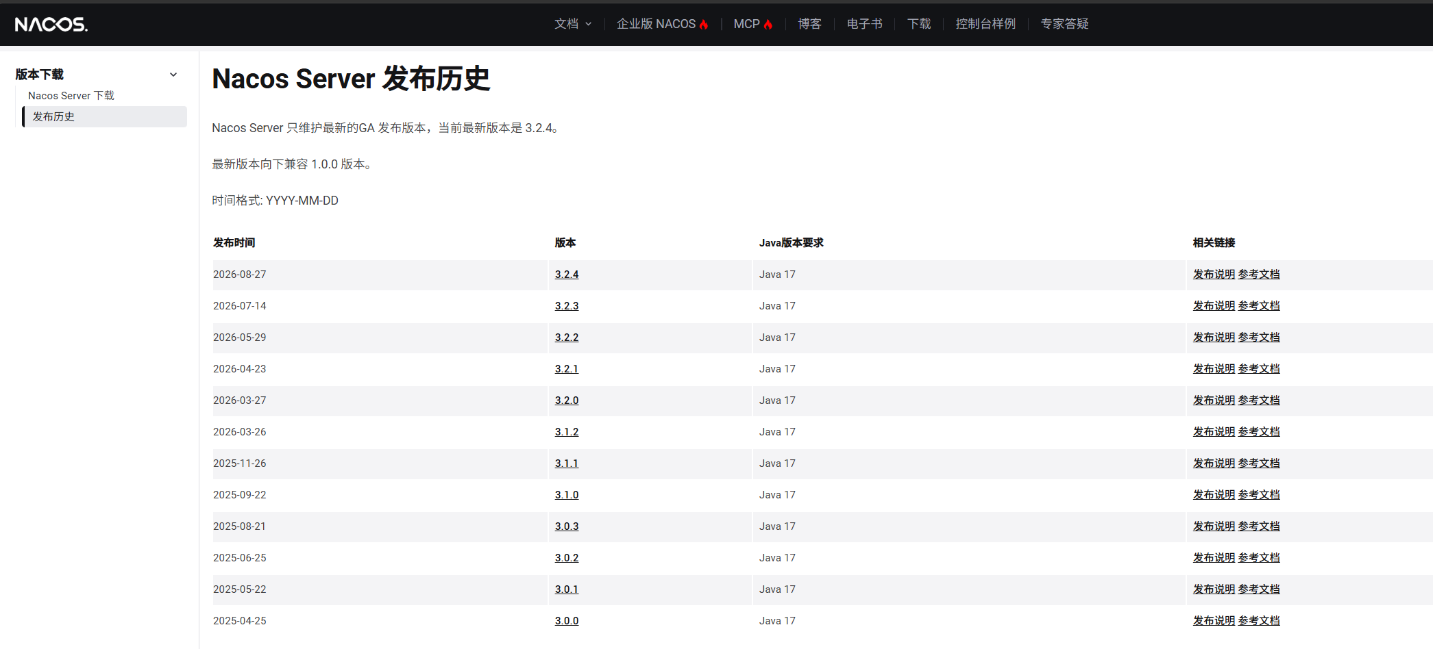Screen dimensions: 1433x649
Task: Open 企业版 NACOS menu item
Action: tap(663, 24)
